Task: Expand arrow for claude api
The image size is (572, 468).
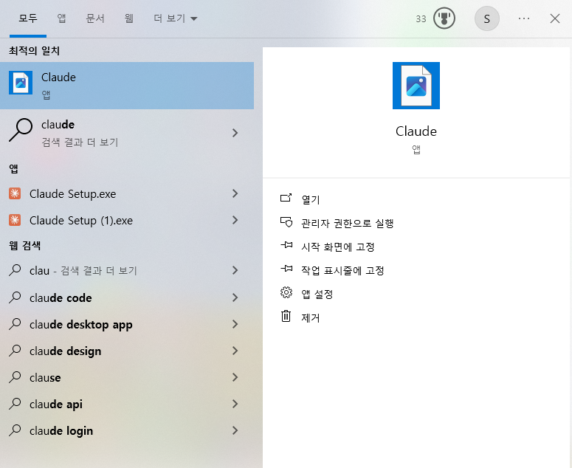Action: (235, 404)
